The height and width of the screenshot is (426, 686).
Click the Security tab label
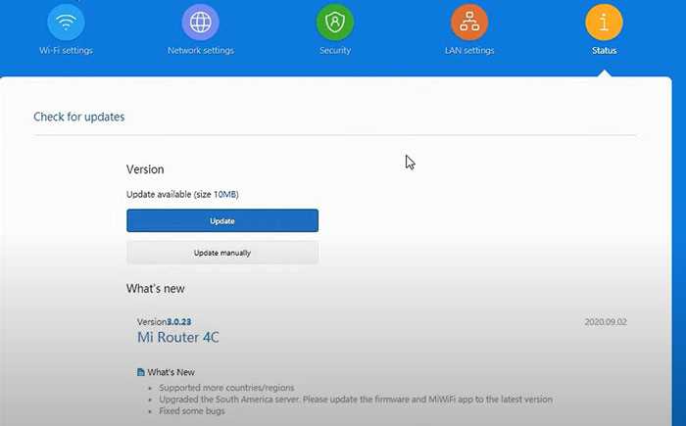click(335, 50)
